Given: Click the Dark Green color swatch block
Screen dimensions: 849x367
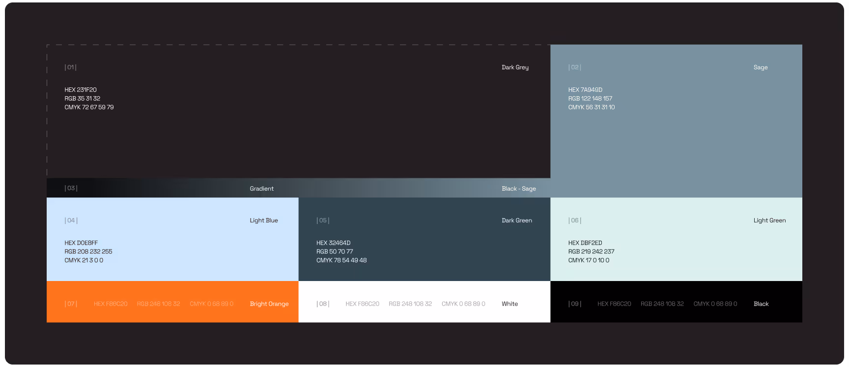Looking at the screenshot, I should [x=424, y=239].
